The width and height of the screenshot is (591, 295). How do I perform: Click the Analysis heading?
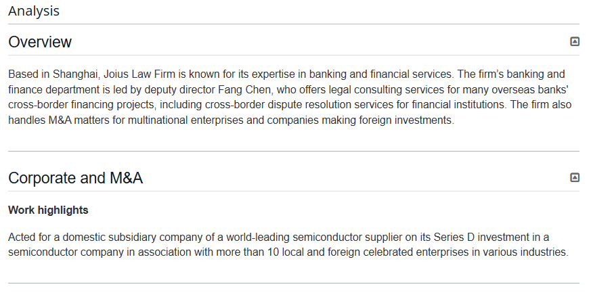point(34,11)
